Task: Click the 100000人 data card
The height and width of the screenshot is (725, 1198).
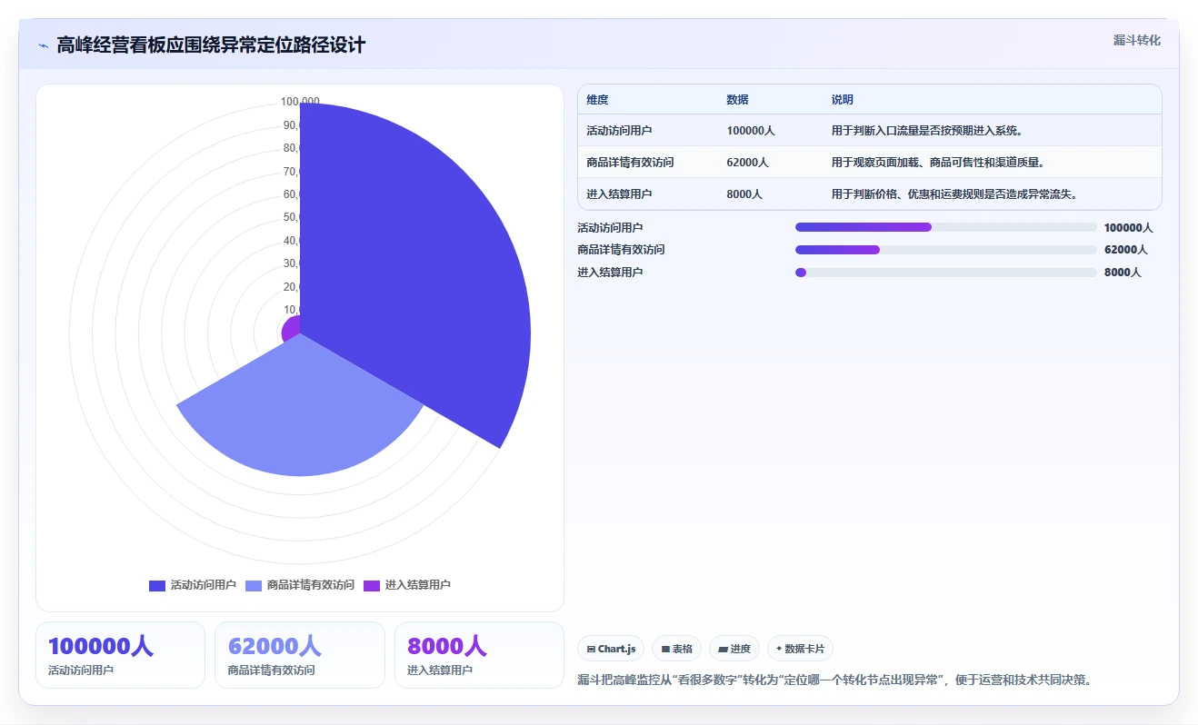Action: [120, 655]
